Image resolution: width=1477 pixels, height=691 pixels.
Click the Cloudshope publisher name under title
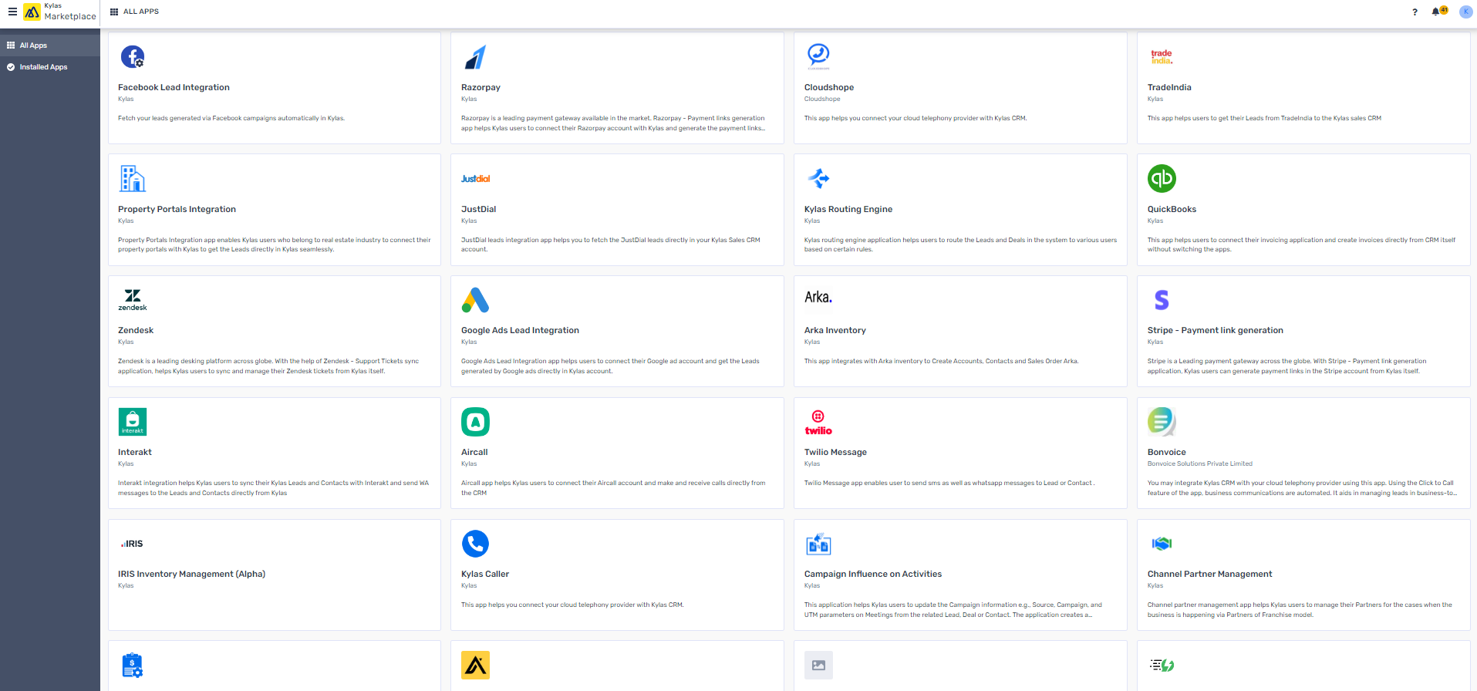pos(822,99)
